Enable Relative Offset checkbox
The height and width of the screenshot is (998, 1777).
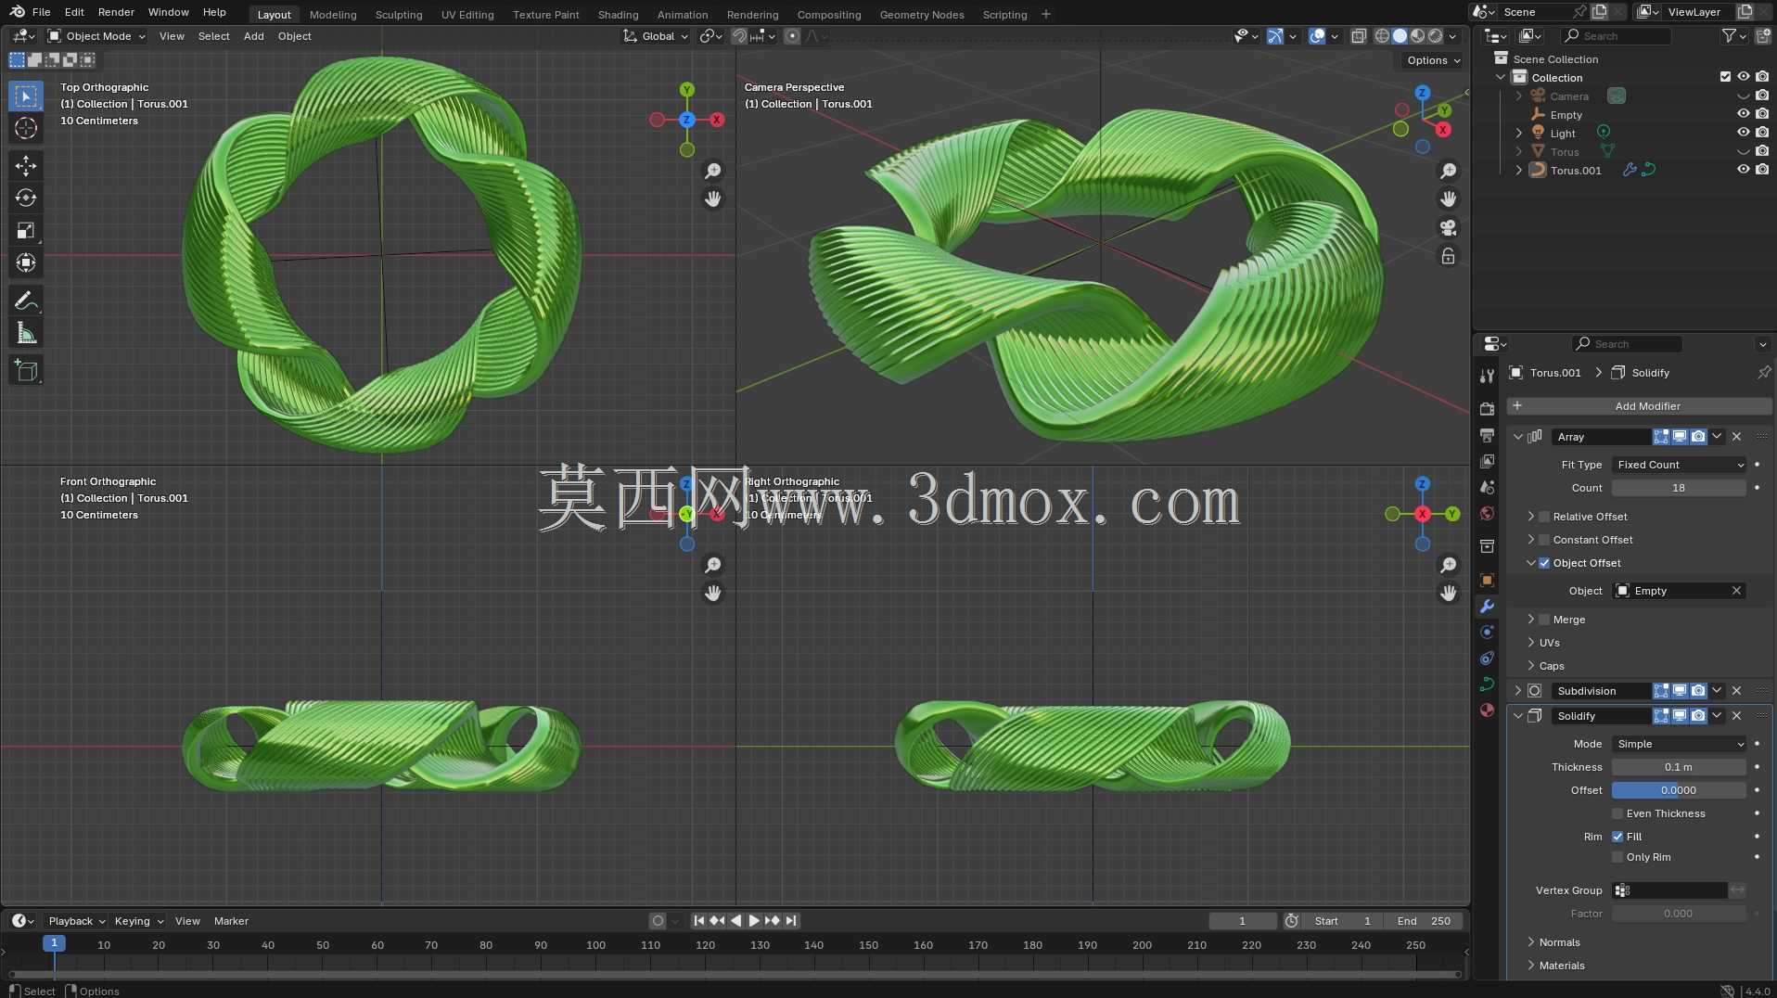1544,517
